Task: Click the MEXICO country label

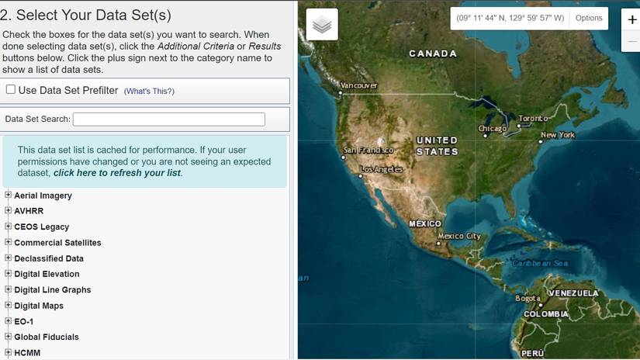Action: tap(425, 223)
